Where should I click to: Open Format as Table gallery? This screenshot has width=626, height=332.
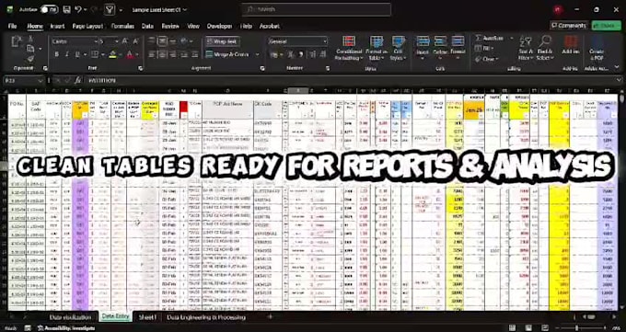tap(377, 49)
